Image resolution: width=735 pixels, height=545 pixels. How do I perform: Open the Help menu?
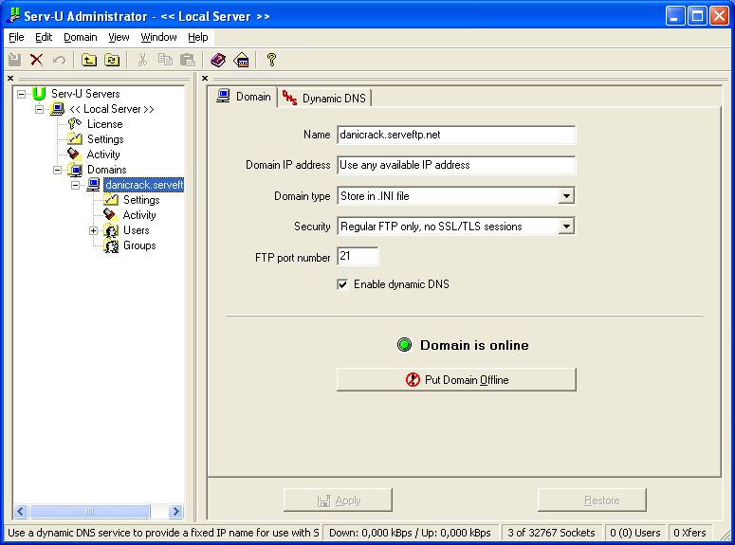coord(198,37)
